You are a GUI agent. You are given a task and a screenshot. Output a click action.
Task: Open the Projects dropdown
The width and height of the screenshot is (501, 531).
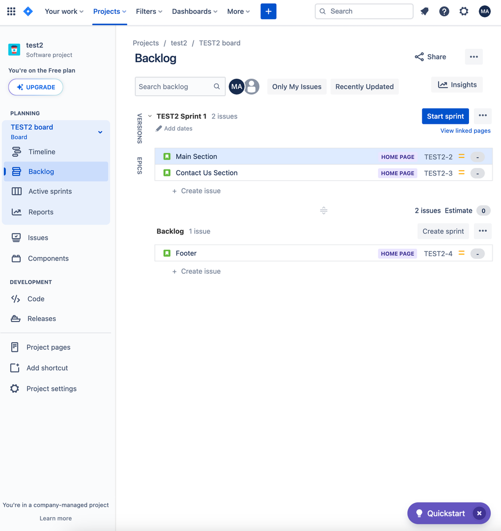tap(110, 12)
